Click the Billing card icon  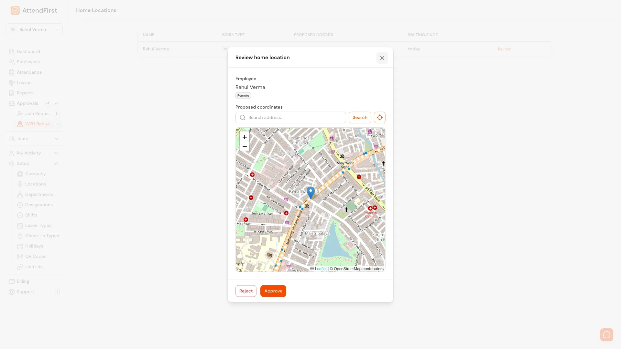pyautogui.click(x=12, y=281)
